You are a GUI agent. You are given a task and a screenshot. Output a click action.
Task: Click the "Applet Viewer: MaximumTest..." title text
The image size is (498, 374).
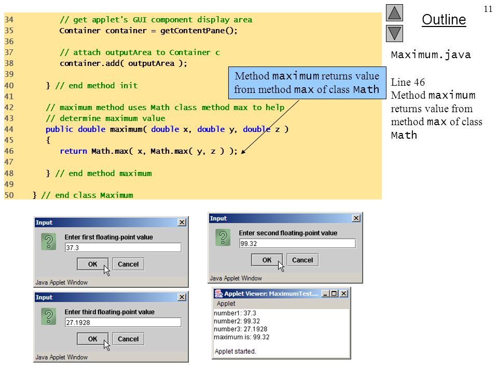click(x=271, y=293)
